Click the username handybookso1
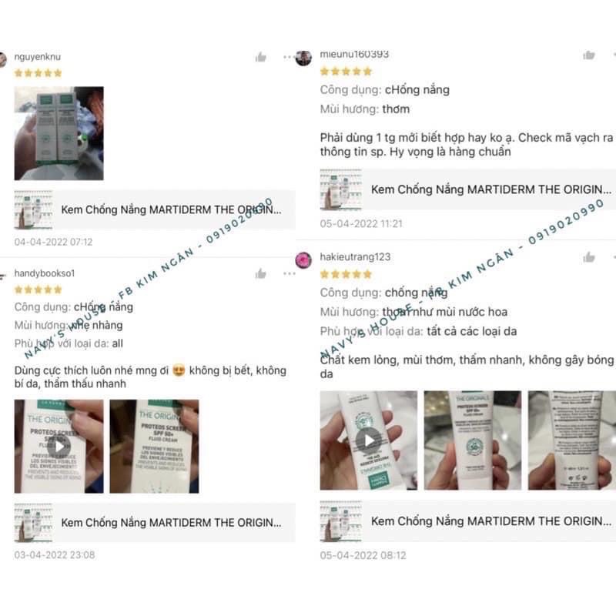This screenshot has width=616, height=616. click(x=45, y=273)
